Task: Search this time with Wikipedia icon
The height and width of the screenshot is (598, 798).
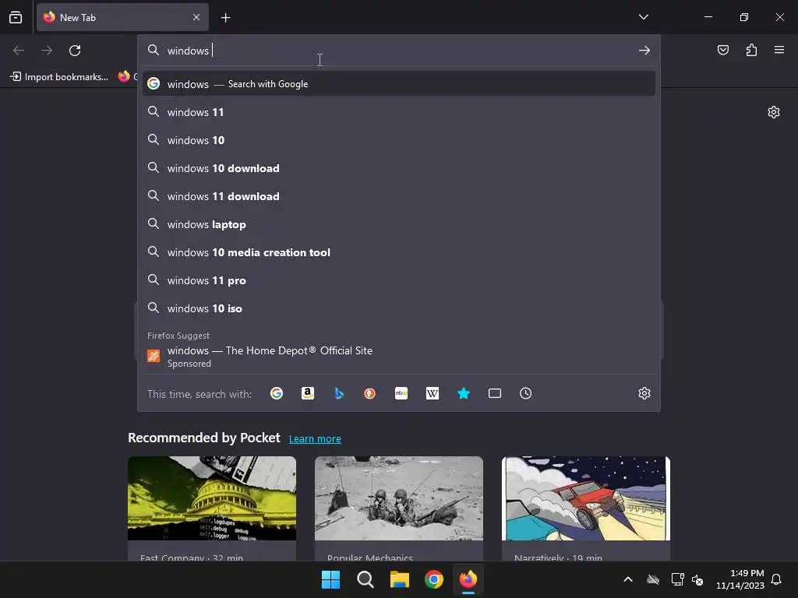Action: [432, 393]
